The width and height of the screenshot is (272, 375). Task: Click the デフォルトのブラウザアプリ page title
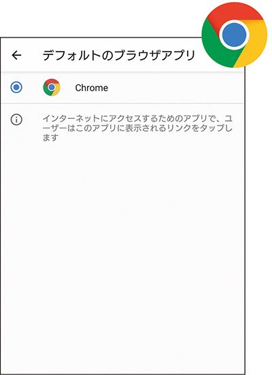119,55
